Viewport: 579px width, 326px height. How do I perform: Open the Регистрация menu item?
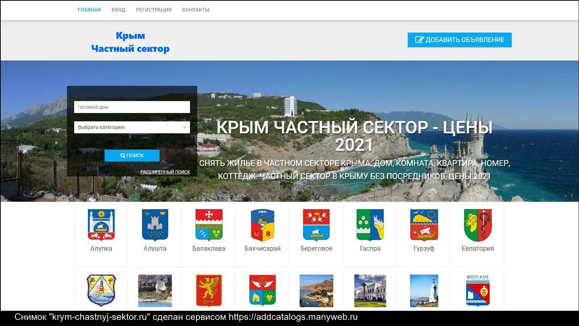pyautogui.click(x=154, y=10)
